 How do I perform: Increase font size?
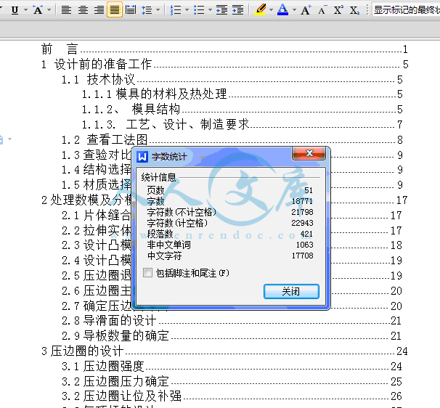coord(306,10)
